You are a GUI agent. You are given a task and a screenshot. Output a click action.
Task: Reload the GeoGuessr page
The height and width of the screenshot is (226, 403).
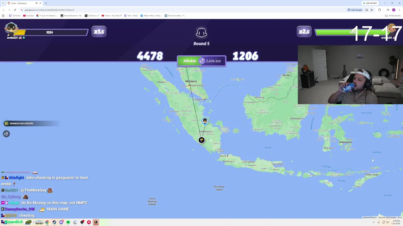click(15, 10)
